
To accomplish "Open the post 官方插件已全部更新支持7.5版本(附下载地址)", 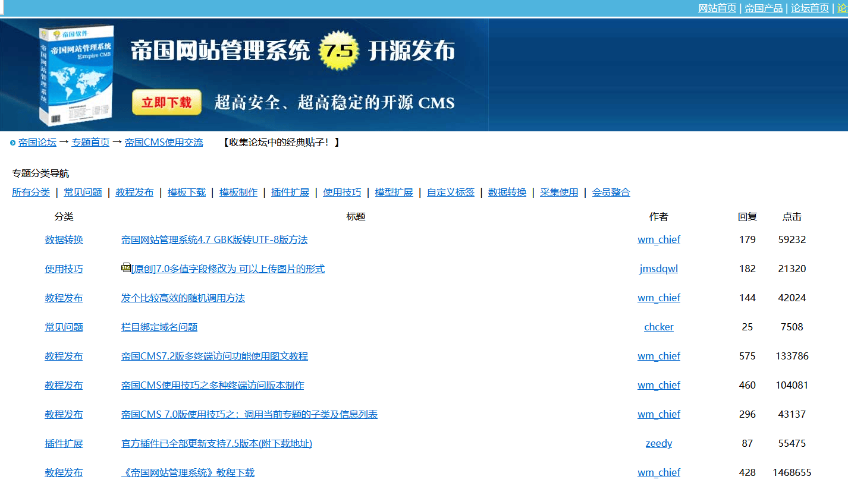I will pos(216,444).
